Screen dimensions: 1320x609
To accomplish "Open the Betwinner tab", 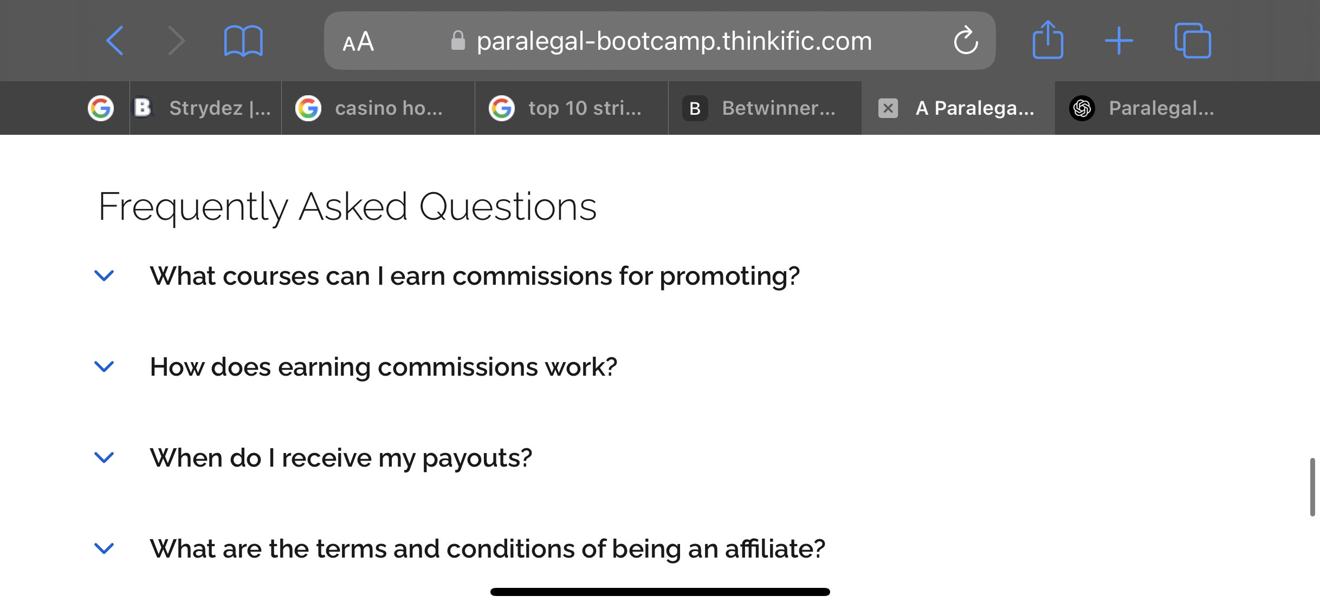I will [x=765, y=108].
